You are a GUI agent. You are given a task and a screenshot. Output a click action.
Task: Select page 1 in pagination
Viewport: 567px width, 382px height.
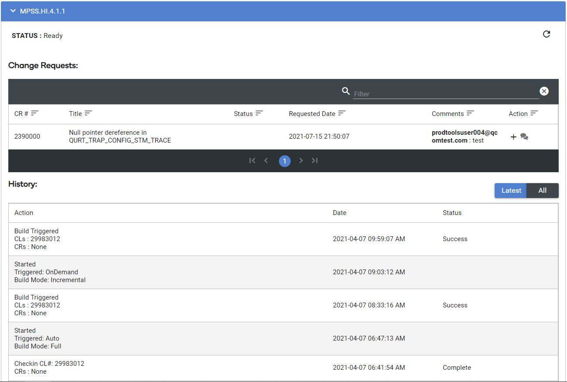coord(285,161)
